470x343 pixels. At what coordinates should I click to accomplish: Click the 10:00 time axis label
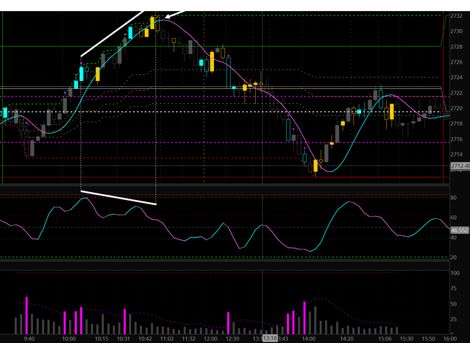pyautogui.click(x=68, y=338)
